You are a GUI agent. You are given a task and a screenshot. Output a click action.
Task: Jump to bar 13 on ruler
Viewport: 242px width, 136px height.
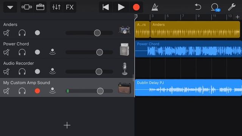[230, 16]
